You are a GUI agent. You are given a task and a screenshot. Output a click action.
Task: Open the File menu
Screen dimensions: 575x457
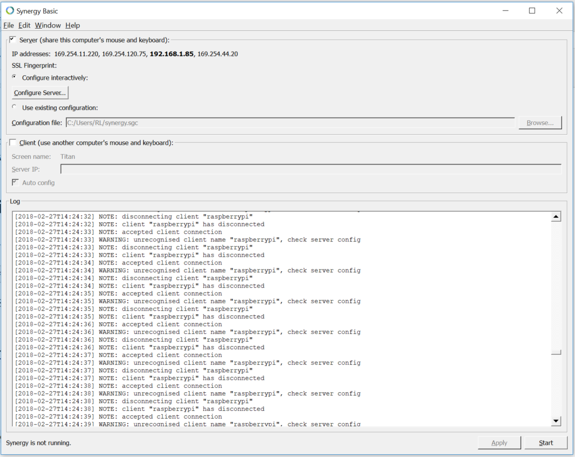(x=8, y=25)
